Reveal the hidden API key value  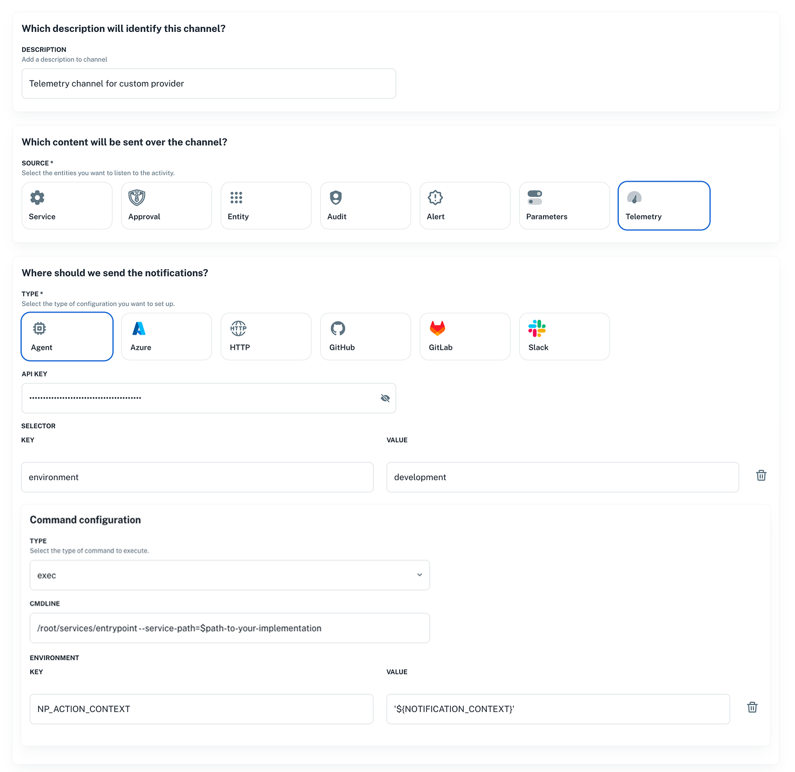pos(385,398)
